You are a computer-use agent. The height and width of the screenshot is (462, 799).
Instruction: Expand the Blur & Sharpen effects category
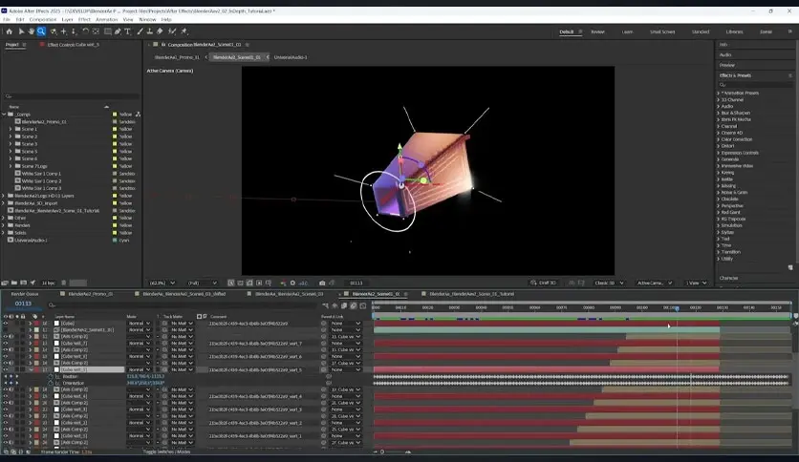tap(719, 113)
